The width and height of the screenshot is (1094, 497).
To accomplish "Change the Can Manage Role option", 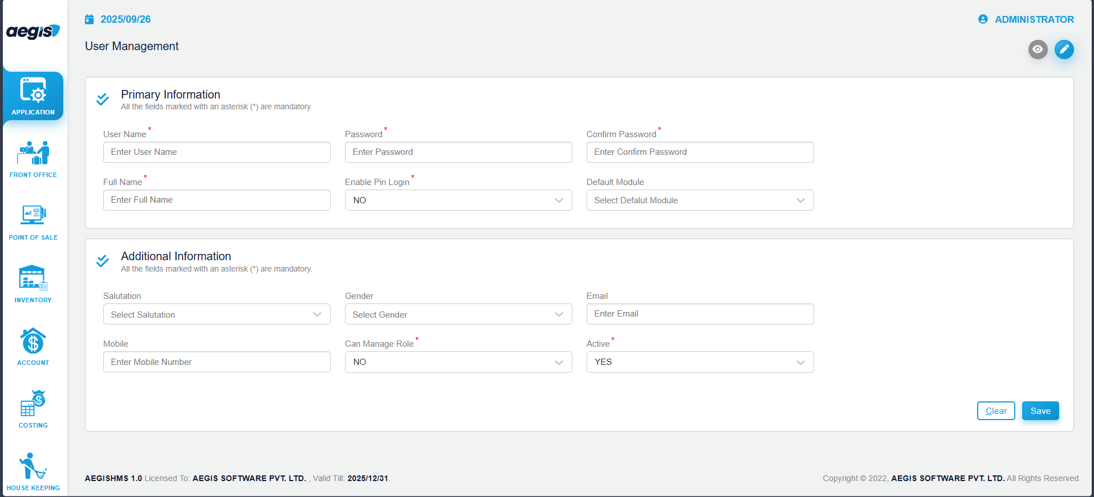I will click(458, 362).
